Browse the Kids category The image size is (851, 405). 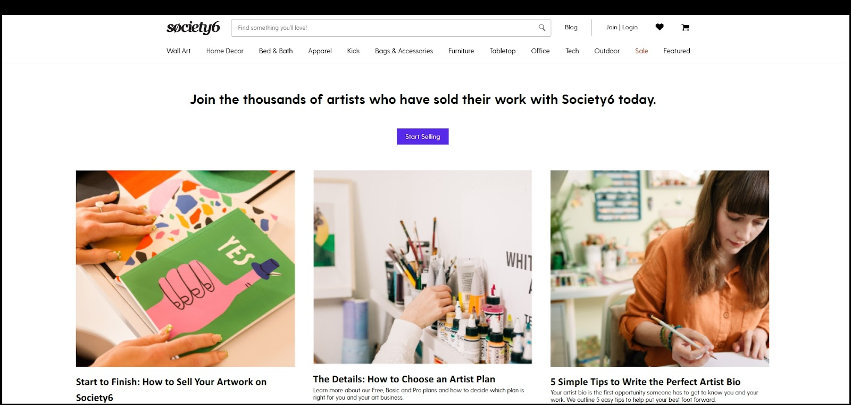pyautogui.click(x=353, y=51)
